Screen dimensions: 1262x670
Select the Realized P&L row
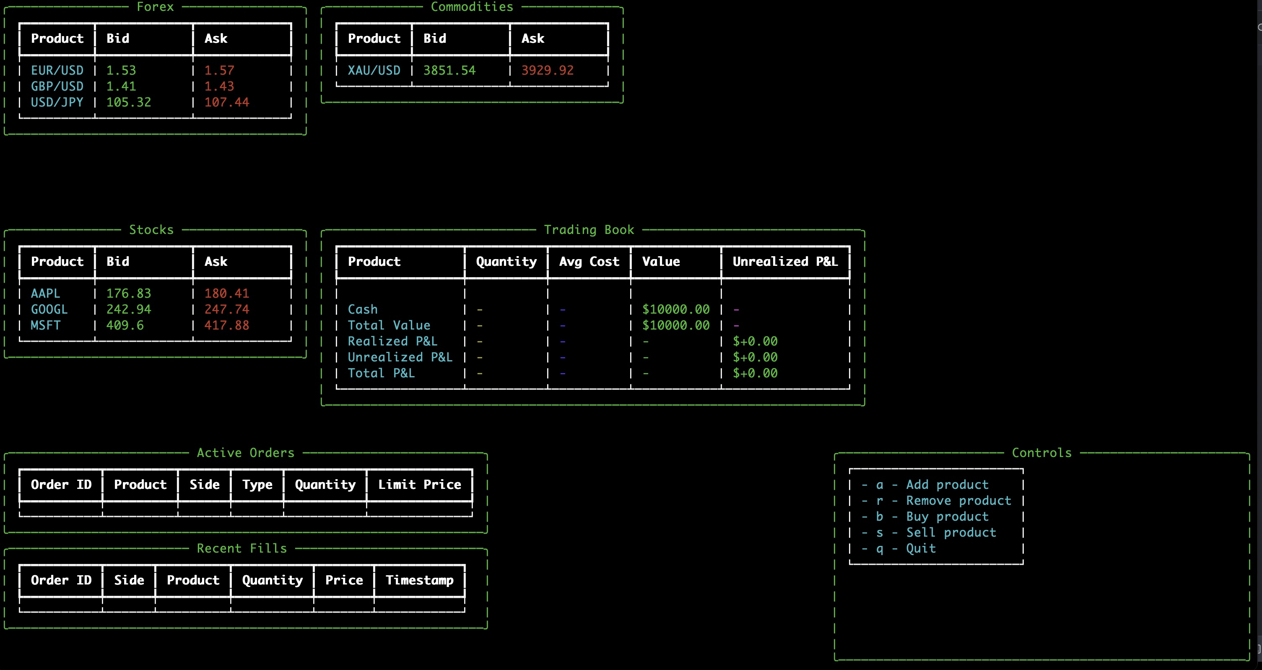392,341
